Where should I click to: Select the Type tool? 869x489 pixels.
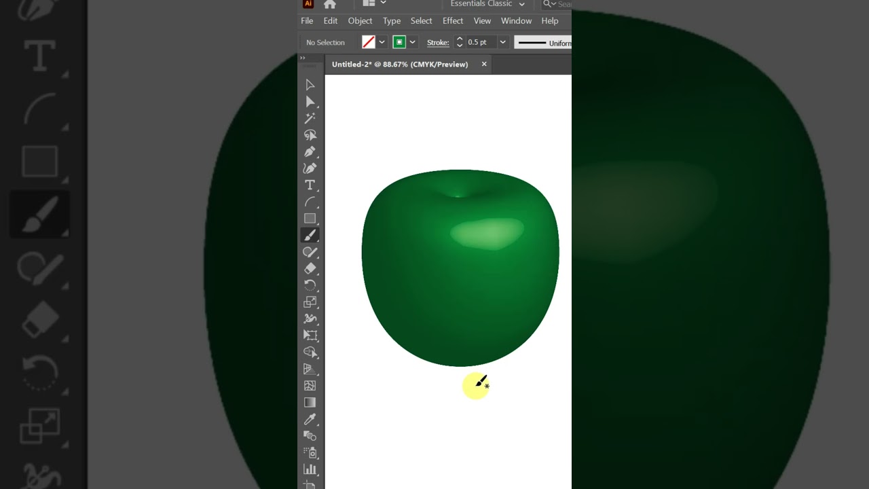point(310,185)
